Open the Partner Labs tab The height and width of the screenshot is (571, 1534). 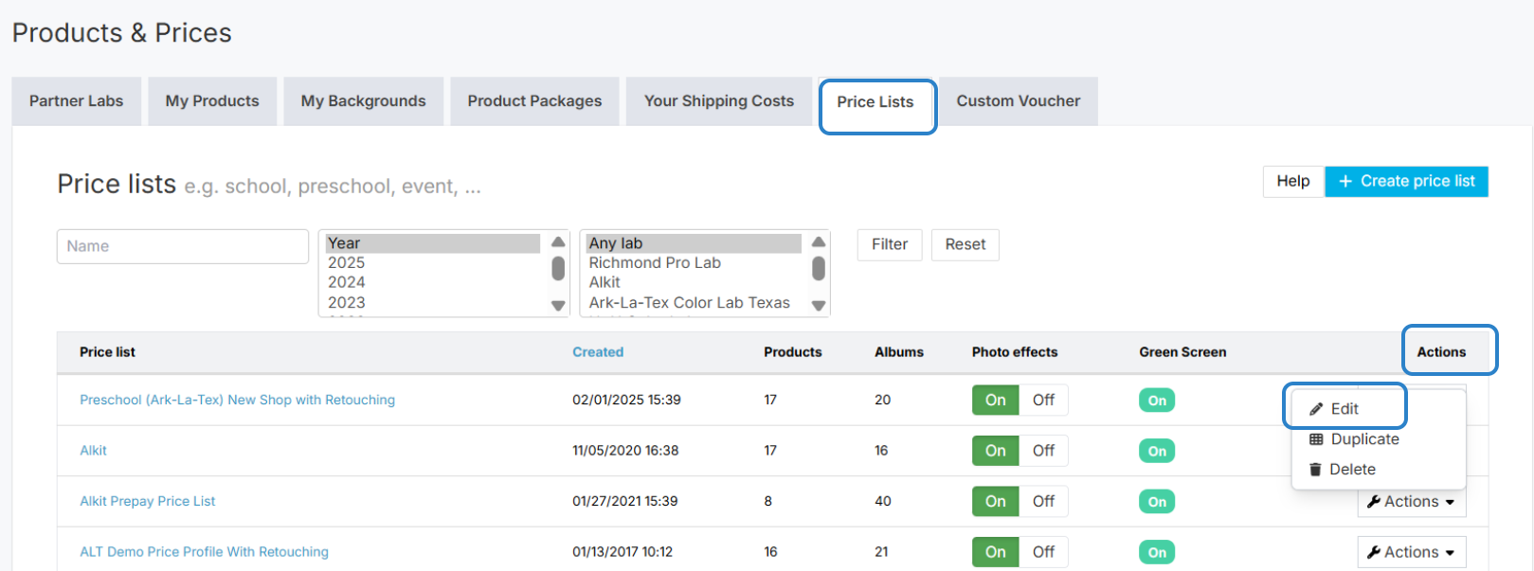pyautogui.click(x=76, y=101)
